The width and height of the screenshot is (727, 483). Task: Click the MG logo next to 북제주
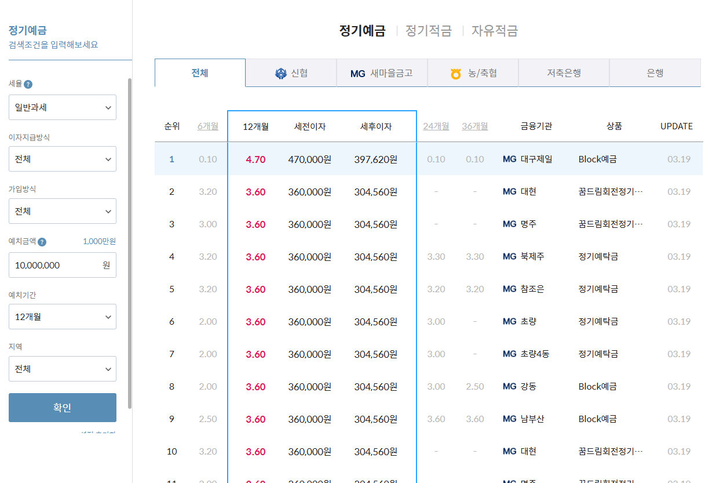pyautogui.click(x=509, y=256)
